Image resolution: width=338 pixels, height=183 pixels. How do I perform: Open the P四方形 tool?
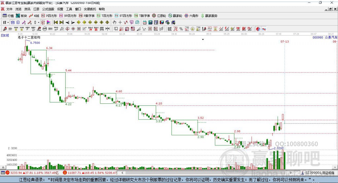(x=49, y=16)
